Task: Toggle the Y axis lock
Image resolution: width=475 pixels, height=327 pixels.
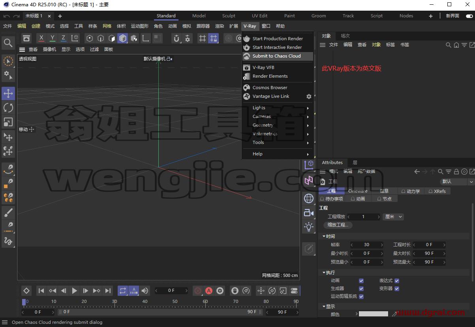Action: coord(53,38)
